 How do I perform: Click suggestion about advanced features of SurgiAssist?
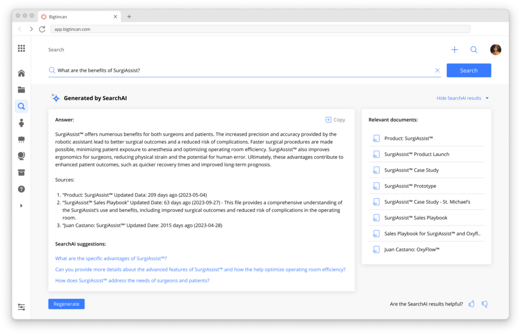(x=200, y=269)
